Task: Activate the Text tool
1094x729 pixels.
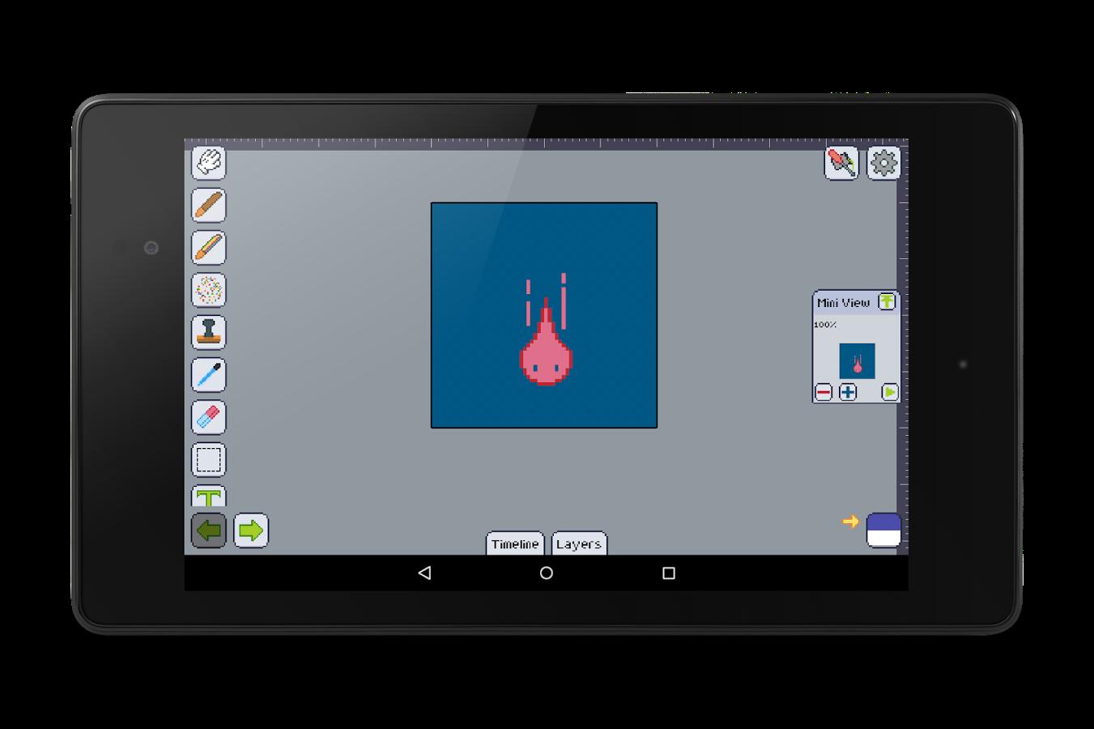Action: (x=208, y=494)
